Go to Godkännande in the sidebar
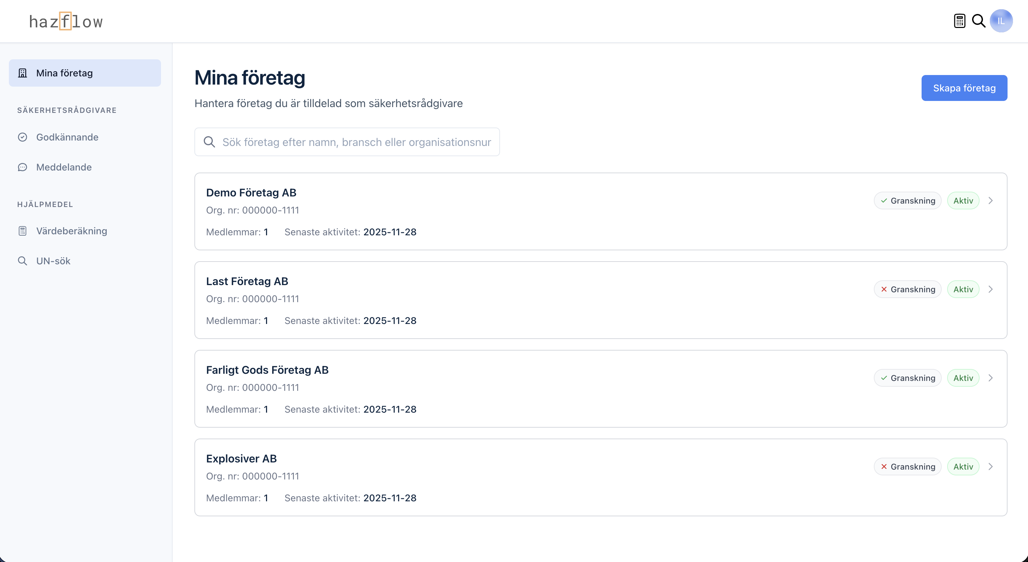The height and width of the screenshot is (562, 1028). tap(67, 137)
